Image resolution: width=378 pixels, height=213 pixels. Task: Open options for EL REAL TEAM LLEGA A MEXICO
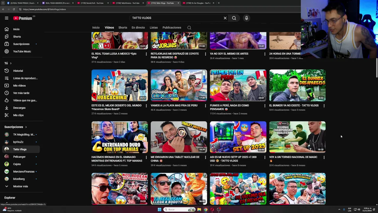click(x=146, y=54)
